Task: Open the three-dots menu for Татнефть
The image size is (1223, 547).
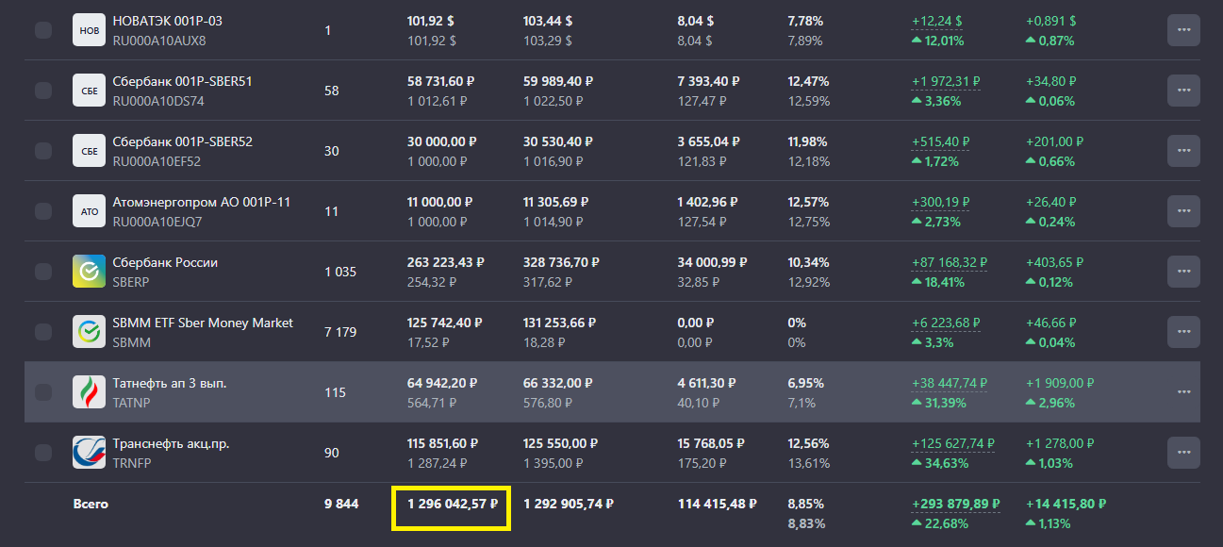Action: (x=1183, y=392)
